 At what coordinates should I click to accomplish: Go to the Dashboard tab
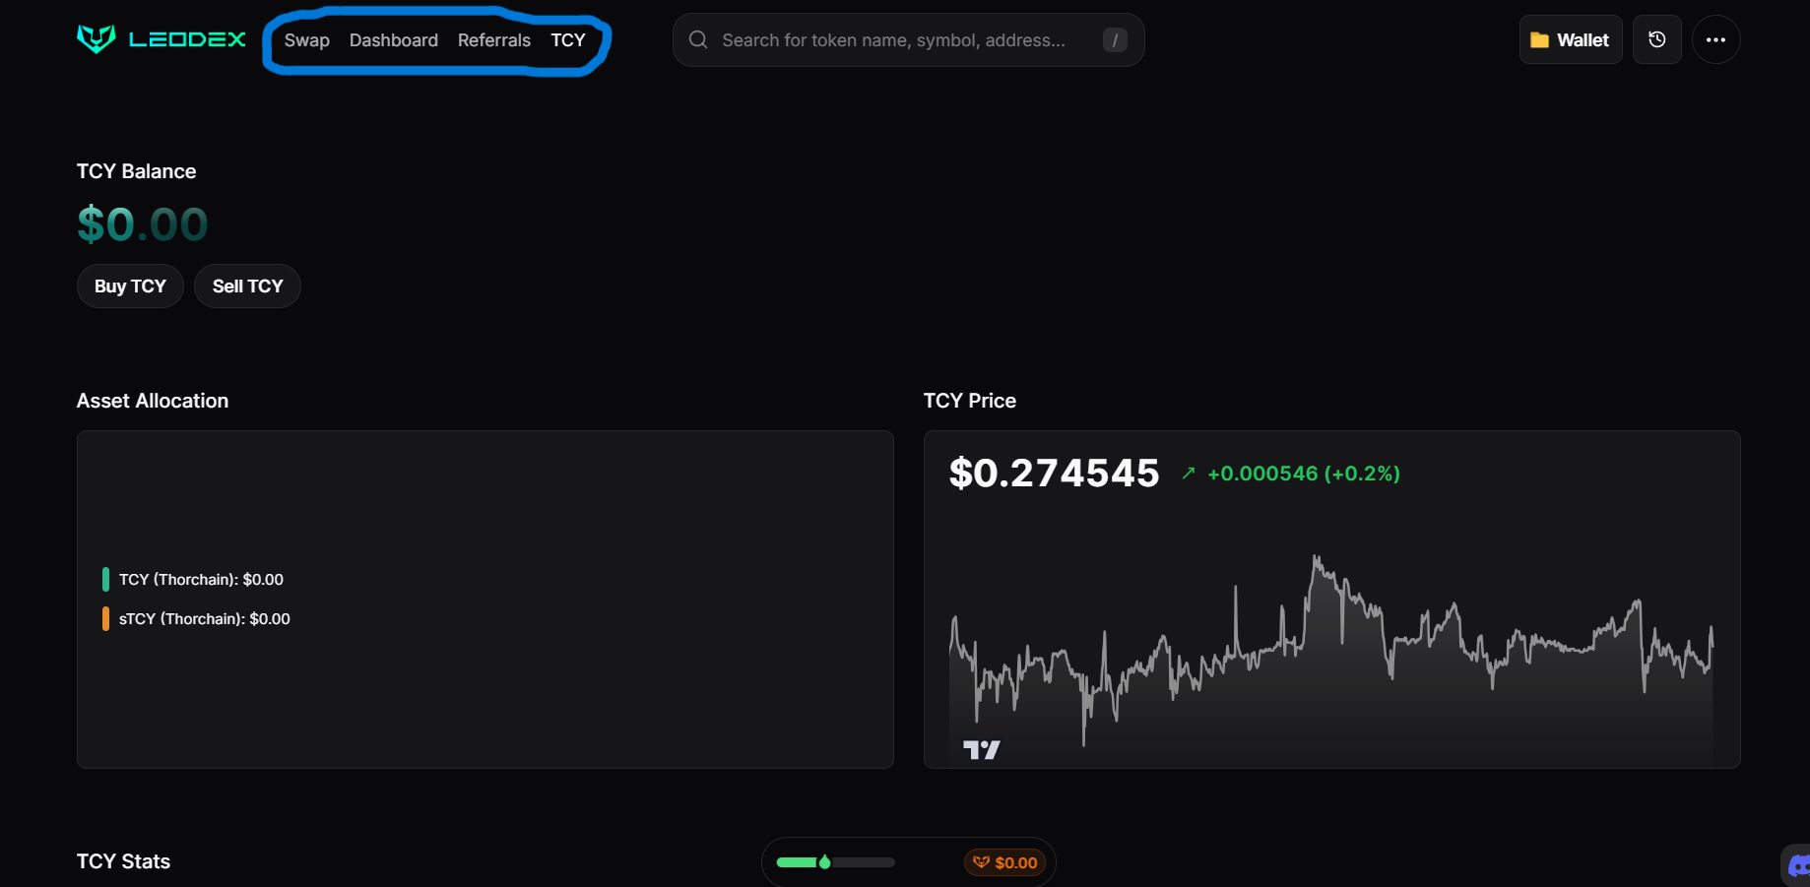(393, 40)
